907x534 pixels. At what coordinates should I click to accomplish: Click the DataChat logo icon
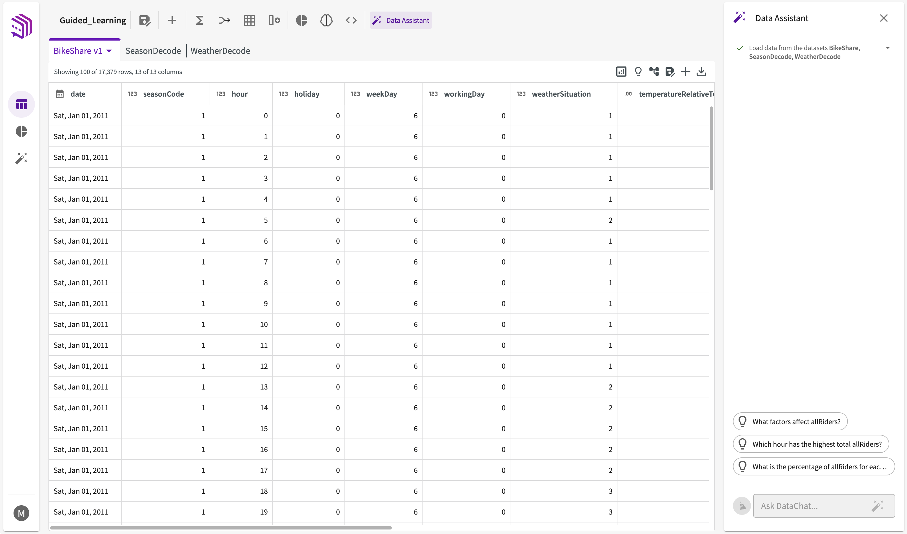(22, 26)
